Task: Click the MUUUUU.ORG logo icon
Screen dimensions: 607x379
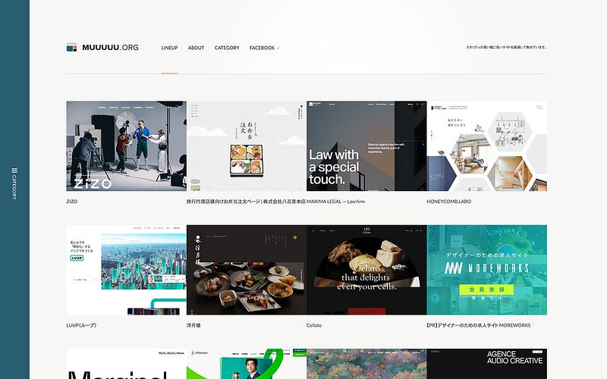Action: click(71, 47)
